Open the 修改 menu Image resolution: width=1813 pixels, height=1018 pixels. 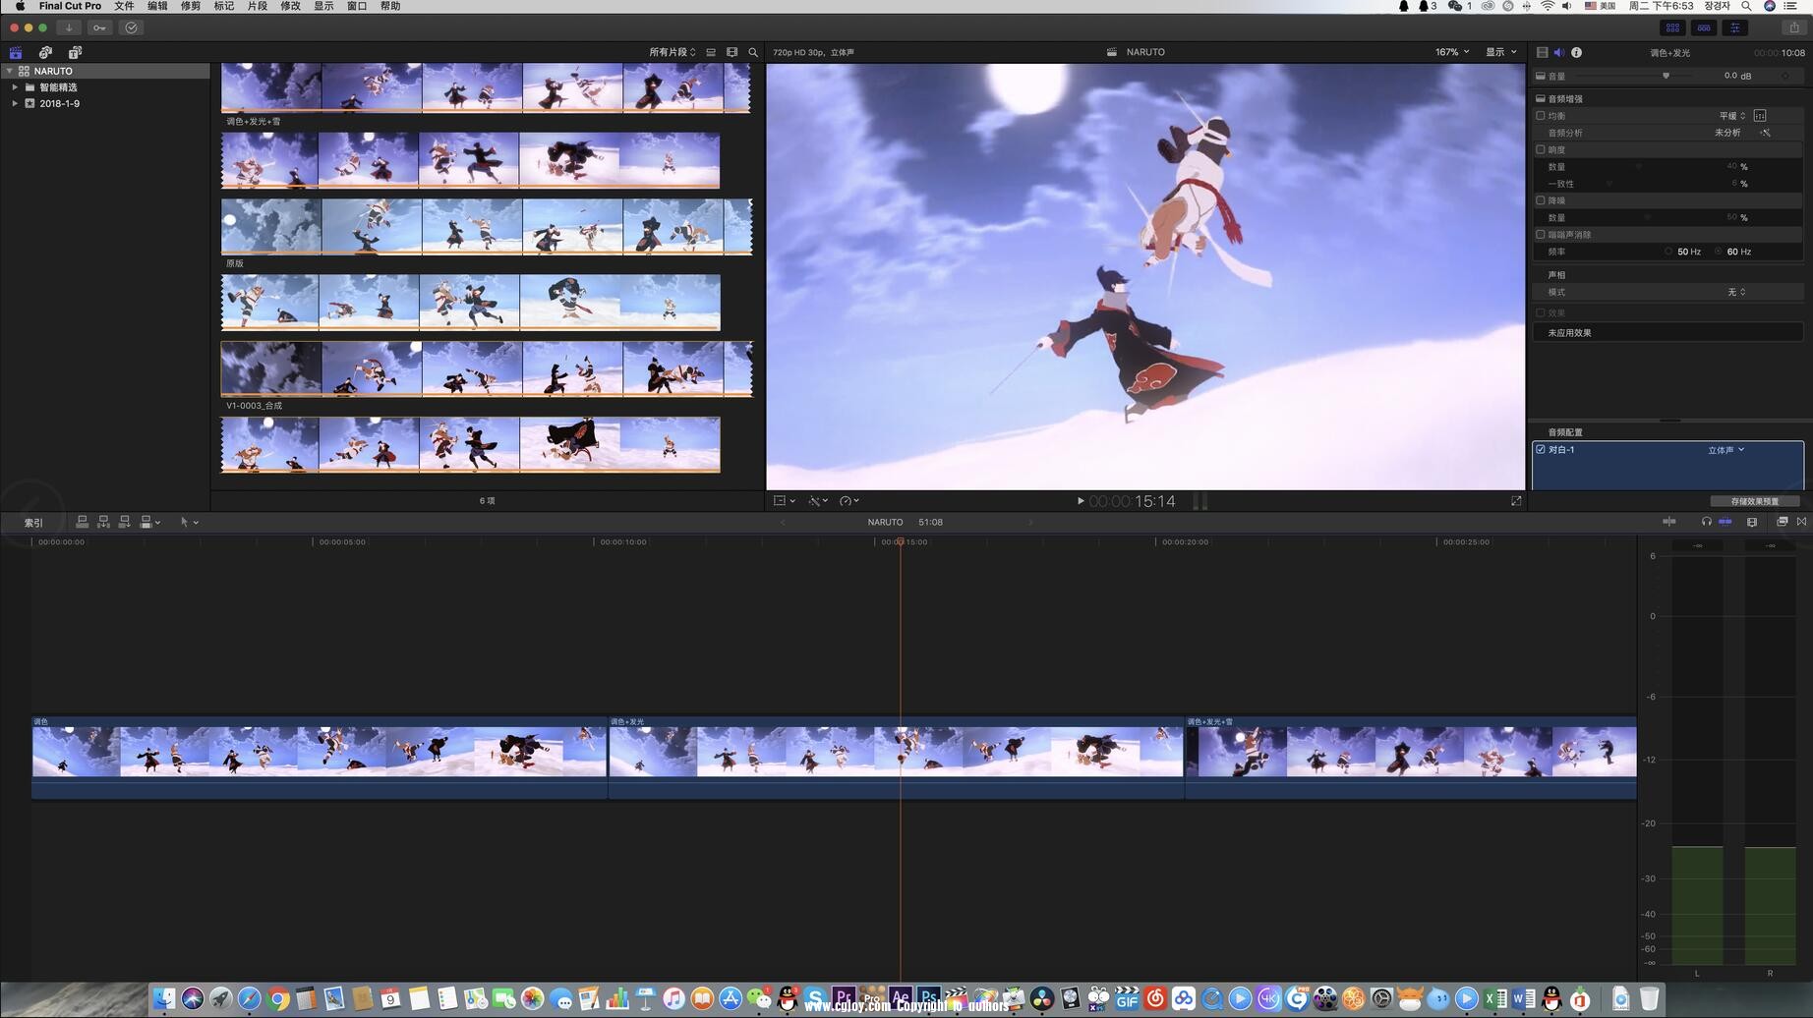pyautogui.click(x=291, y=6)
